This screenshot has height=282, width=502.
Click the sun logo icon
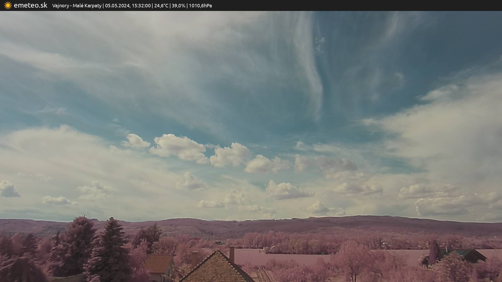[x=8, y=5]
